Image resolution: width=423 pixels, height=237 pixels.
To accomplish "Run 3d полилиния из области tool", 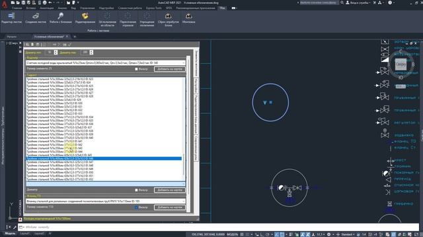I will pos(107,20).
